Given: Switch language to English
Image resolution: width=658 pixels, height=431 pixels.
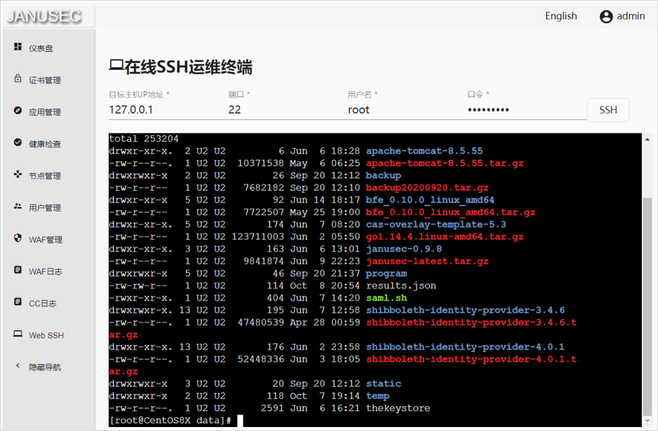Looking at the screenshot, I should [x=560, y=16].
